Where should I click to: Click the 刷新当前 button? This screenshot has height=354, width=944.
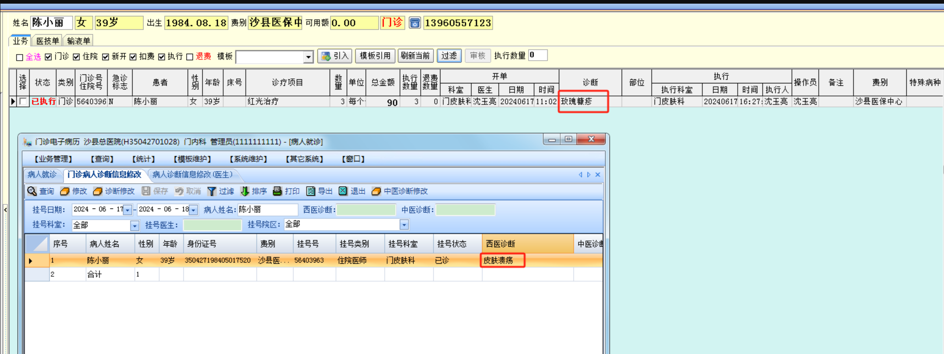point(415,56)
